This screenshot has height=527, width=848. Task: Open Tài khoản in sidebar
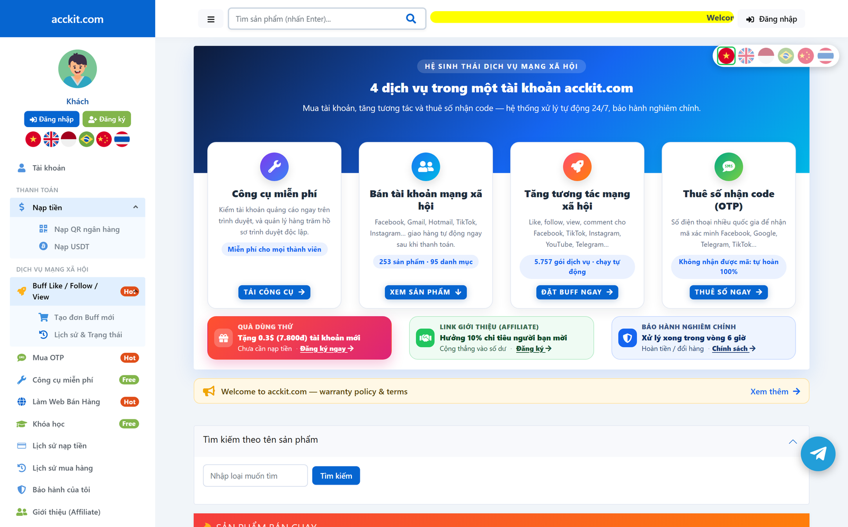coord(77,168)
